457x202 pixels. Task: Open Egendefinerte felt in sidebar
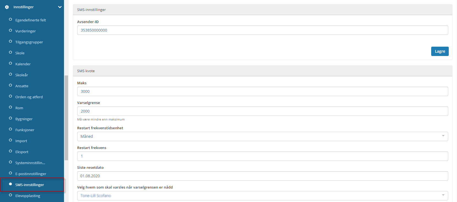coord(30,20)
